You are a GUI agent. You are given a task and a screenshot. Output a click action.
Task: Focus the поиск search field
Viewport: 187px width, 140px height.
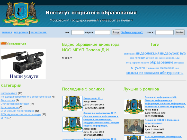pyautogui.click(x=164, y=32)
